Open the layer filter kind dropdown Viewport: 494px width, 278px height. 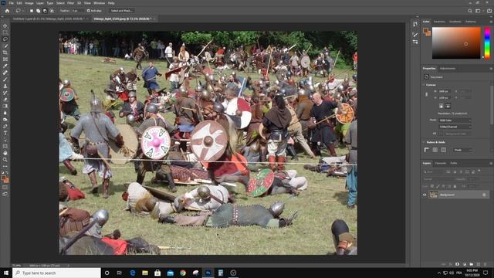click(434, 172)
